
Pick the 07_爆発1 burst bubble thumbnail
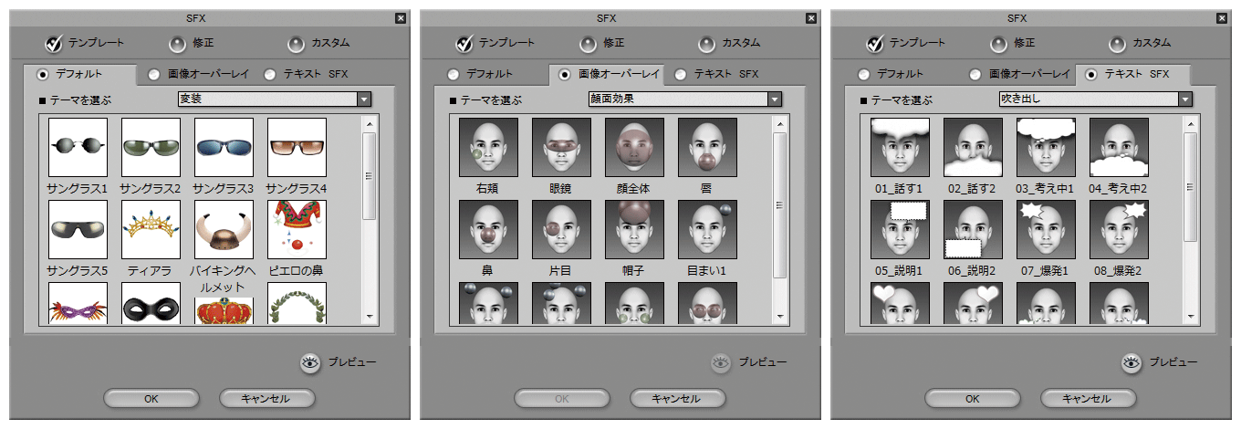click(x=1045, y=230)
